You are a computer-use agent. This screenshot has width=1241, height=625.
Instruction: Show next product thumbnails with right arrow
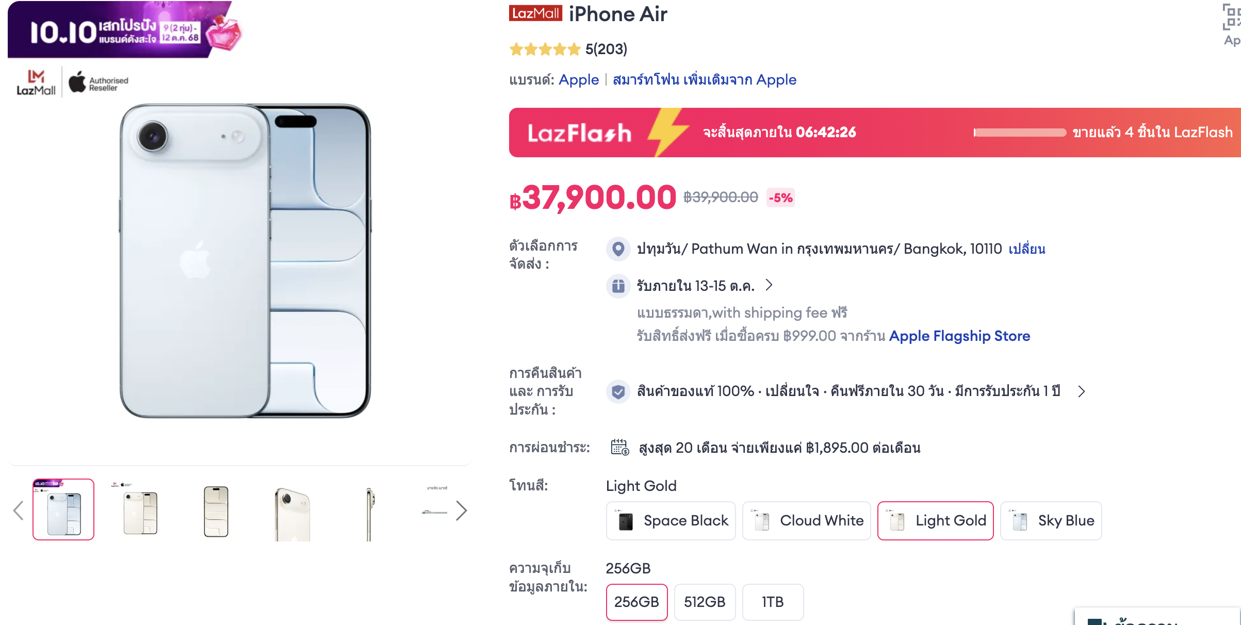point(461,511)
